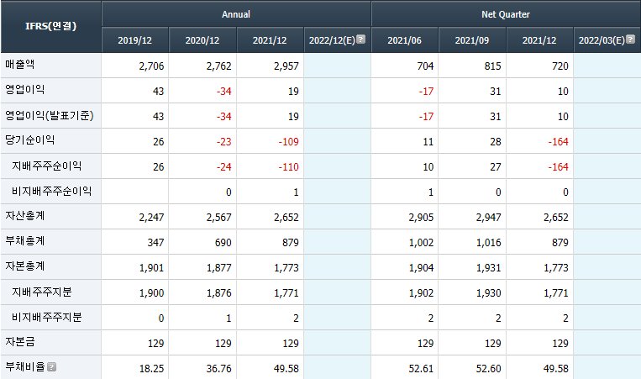Click the IFRS(연결) header cell
This screenshot has height=379, width=641.
pyautogui.click(x=51, y=27)
